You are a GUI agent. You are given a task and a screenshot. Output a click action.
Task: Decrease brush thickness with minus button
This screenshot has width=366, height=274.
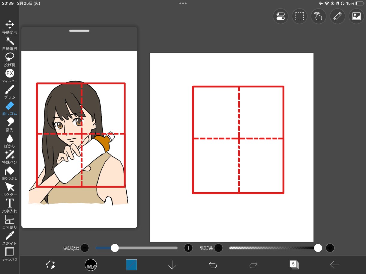pos(85,248)
